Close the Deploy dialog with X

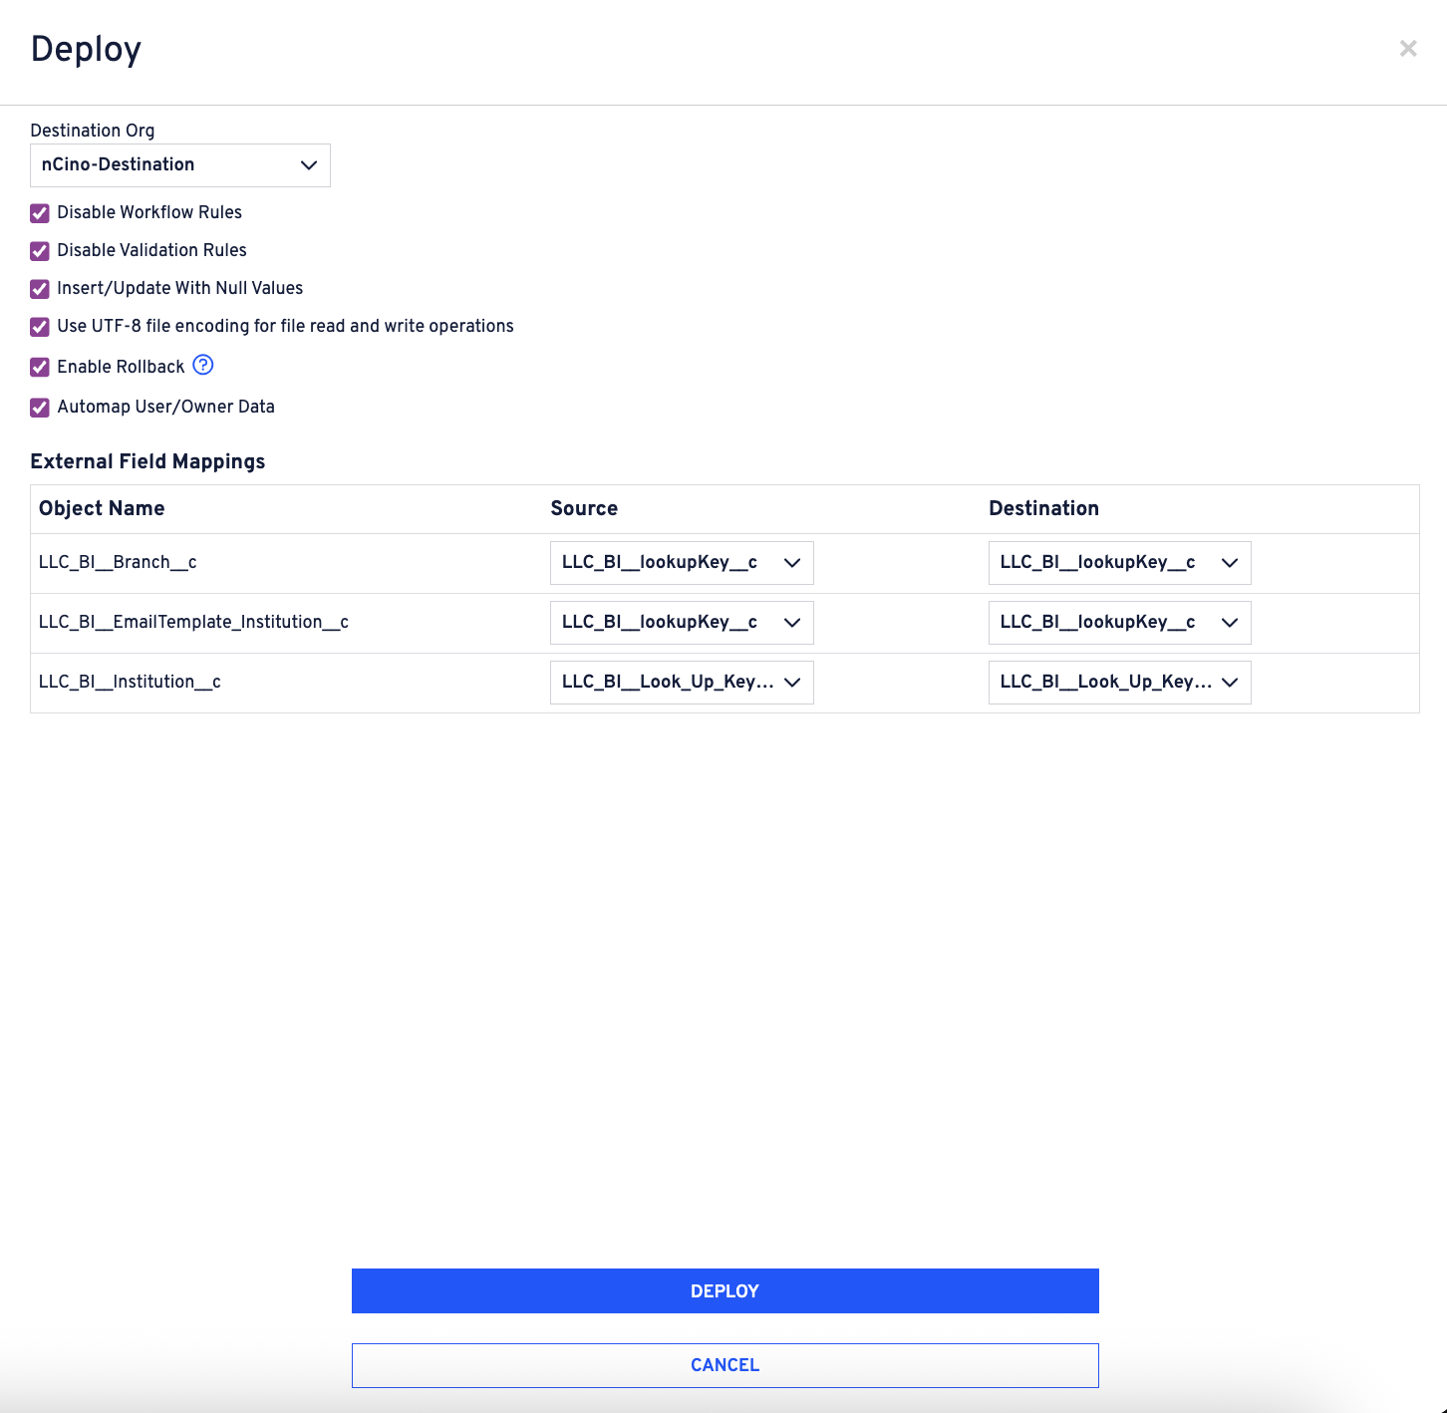click(1407, 49)
